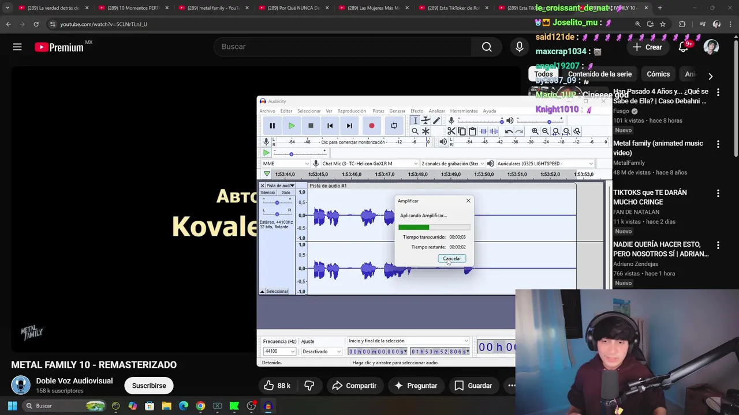Click the Redo arrow in Audacity
Image resolution: width=739 pixels, height=415 pixels.
(x=518, y=131)
